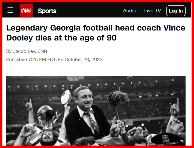The image size is (194, 148).
Task: Open the hamburger navigation menu
Action: click(10, 11)
